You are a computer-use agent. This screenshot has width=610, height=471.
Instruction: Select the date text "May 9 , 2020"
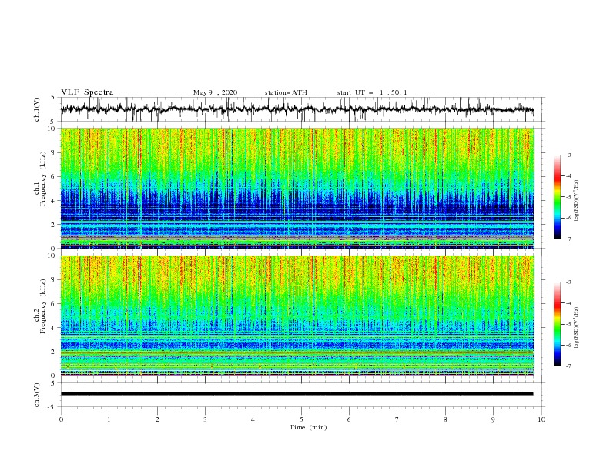pos(215,92)
